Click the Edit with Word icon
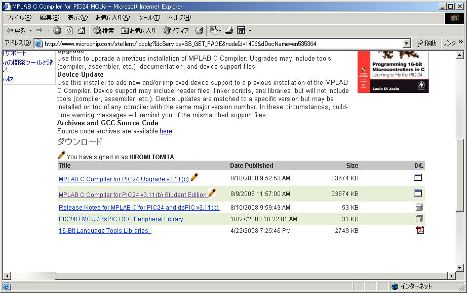This screenshot has width=467, height=293. [x=241, y=30]
